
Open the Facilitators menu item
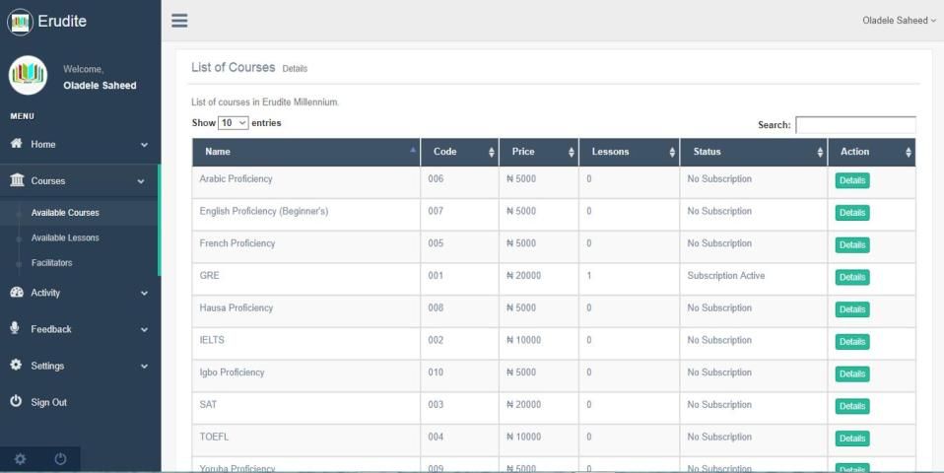[x=51, y=263]
